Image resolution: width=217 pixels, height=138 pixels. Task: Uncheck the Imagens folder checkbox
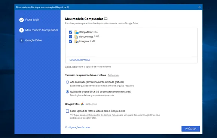(70, 41)
